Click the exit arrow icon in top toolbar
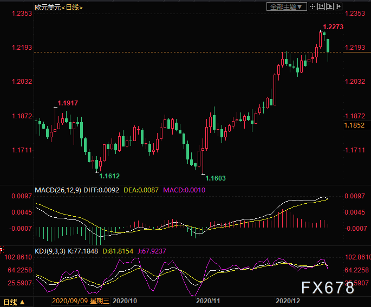Image resolution: width=371 pixels, height=307 pixels. [x=340, y=6]
